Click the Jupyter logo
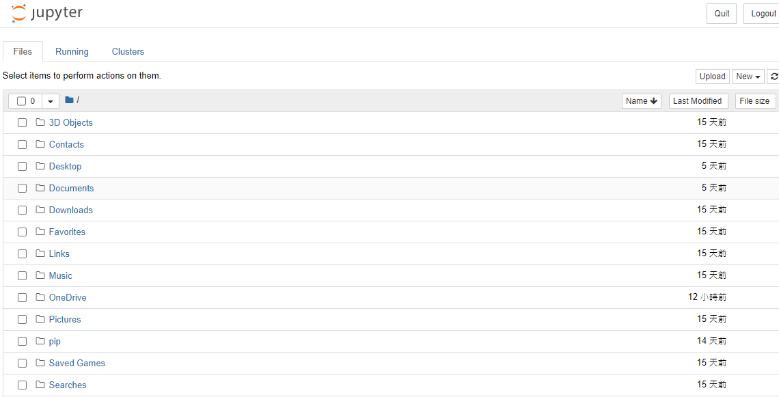 pos(46,14)
